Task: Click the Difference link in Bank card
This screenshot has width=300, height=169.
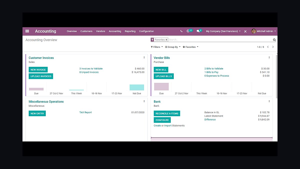Action: [x=210, y=119]
